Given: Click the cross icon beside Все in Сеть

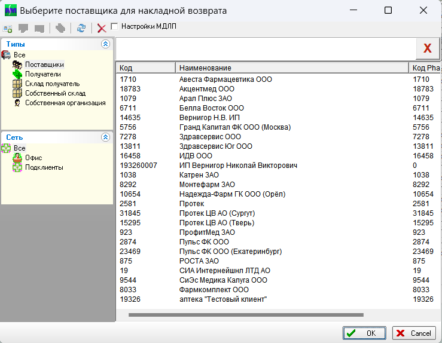Looking at the screenshot, I should click(x=6, y=148).
